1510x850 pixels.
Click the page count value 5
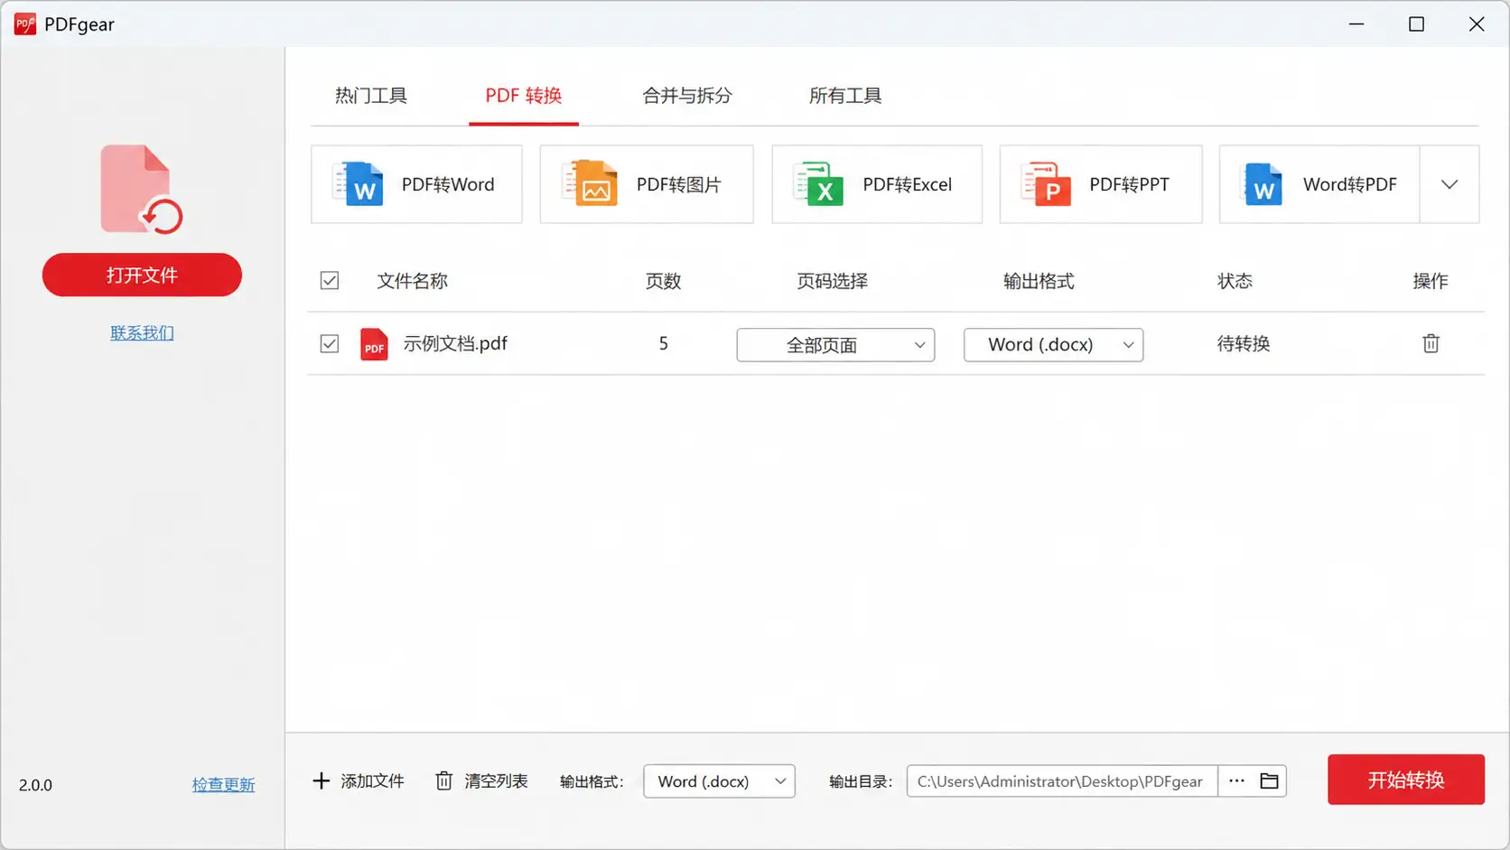pyautogui.click(x=663, y=343)
